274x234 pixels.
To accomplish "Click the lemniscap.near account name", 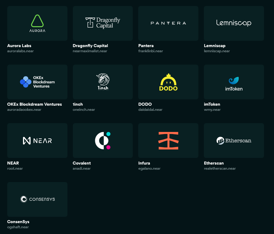I will click(x=217, y=51).
